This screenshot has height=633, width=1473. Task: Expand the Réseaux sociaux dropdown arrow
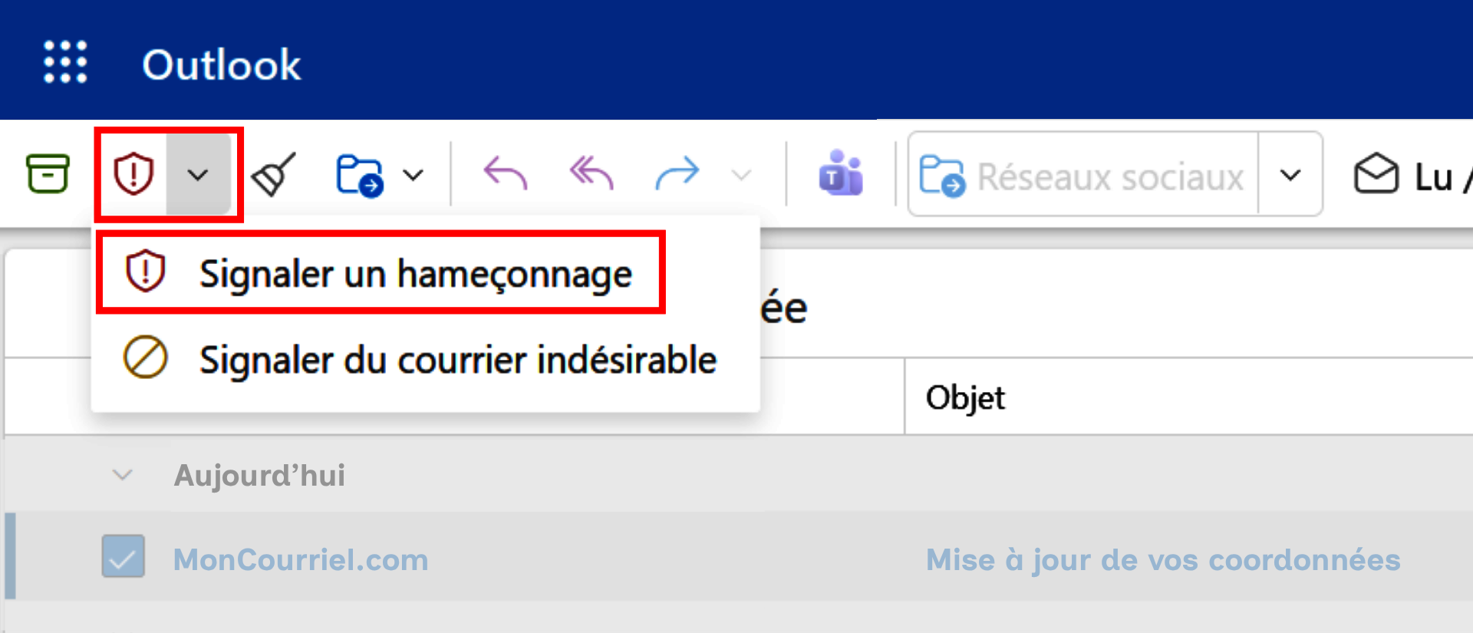(x=1290, y=175)
